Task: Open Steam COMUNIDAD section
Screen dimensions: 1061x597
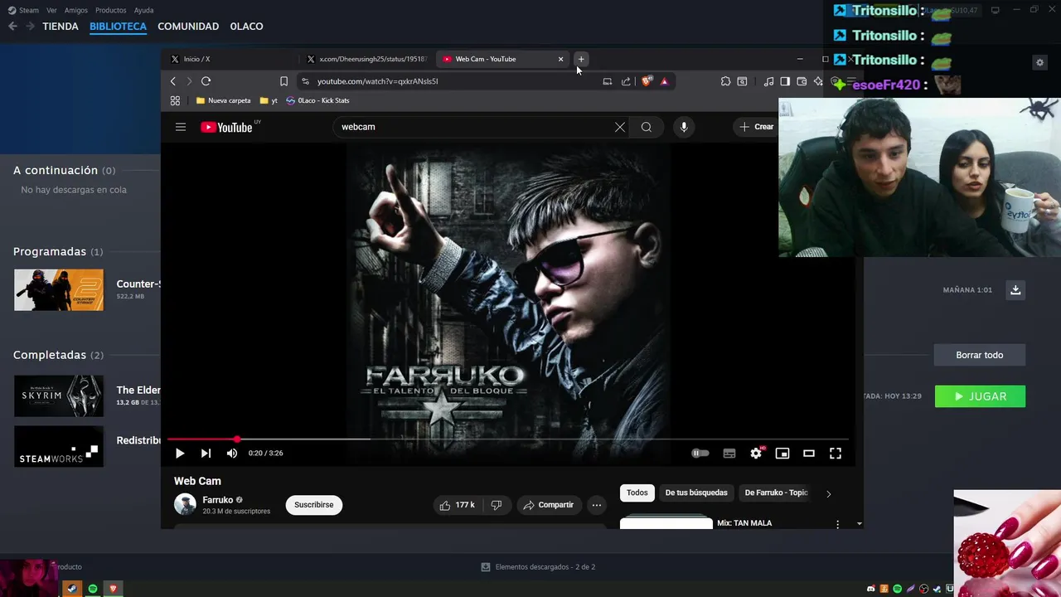Action: (188, 27)
